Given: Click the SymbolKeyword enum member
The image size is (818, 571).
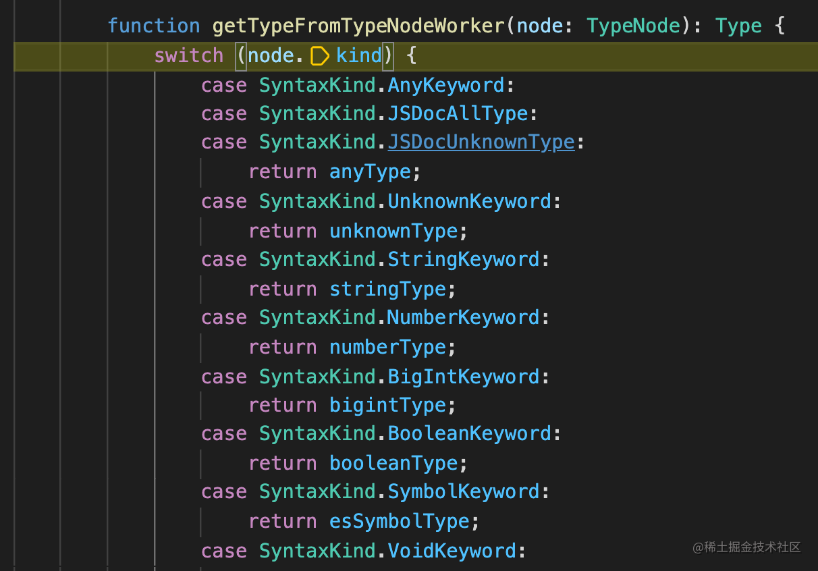Looking at the screenshot, I should coord(464,491).
